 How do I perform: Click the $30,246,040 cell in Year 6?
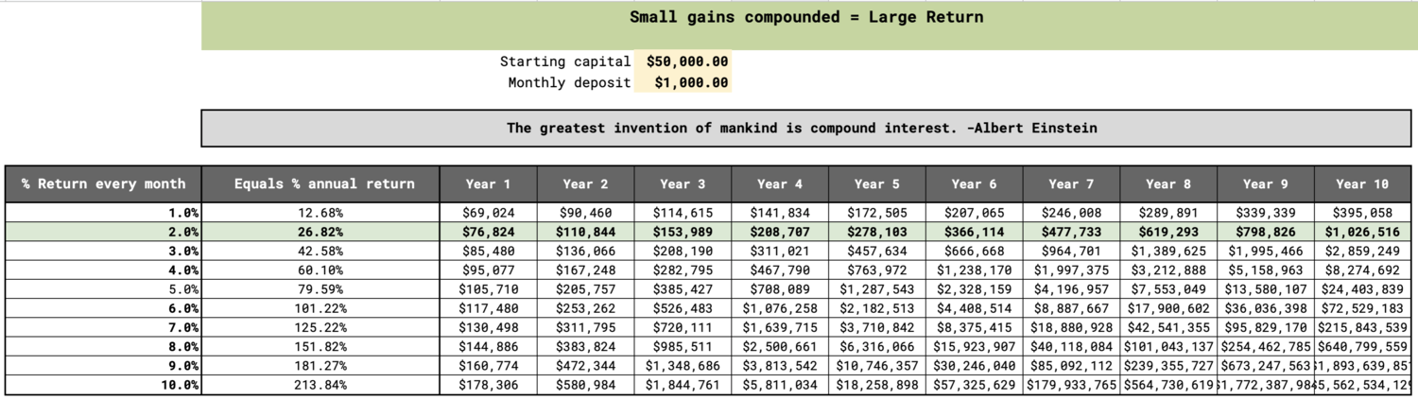(x=974, y=366)
